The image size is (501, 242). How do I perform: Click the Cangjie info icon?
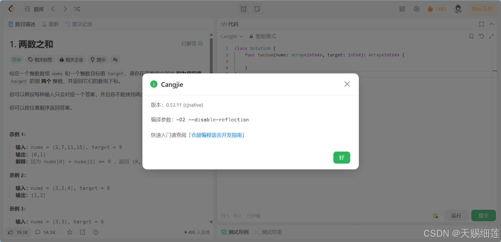[154, 84]
